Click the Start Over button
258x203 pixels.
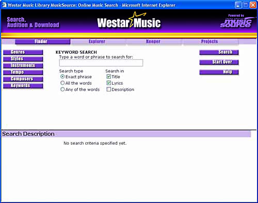coord(219,62)
